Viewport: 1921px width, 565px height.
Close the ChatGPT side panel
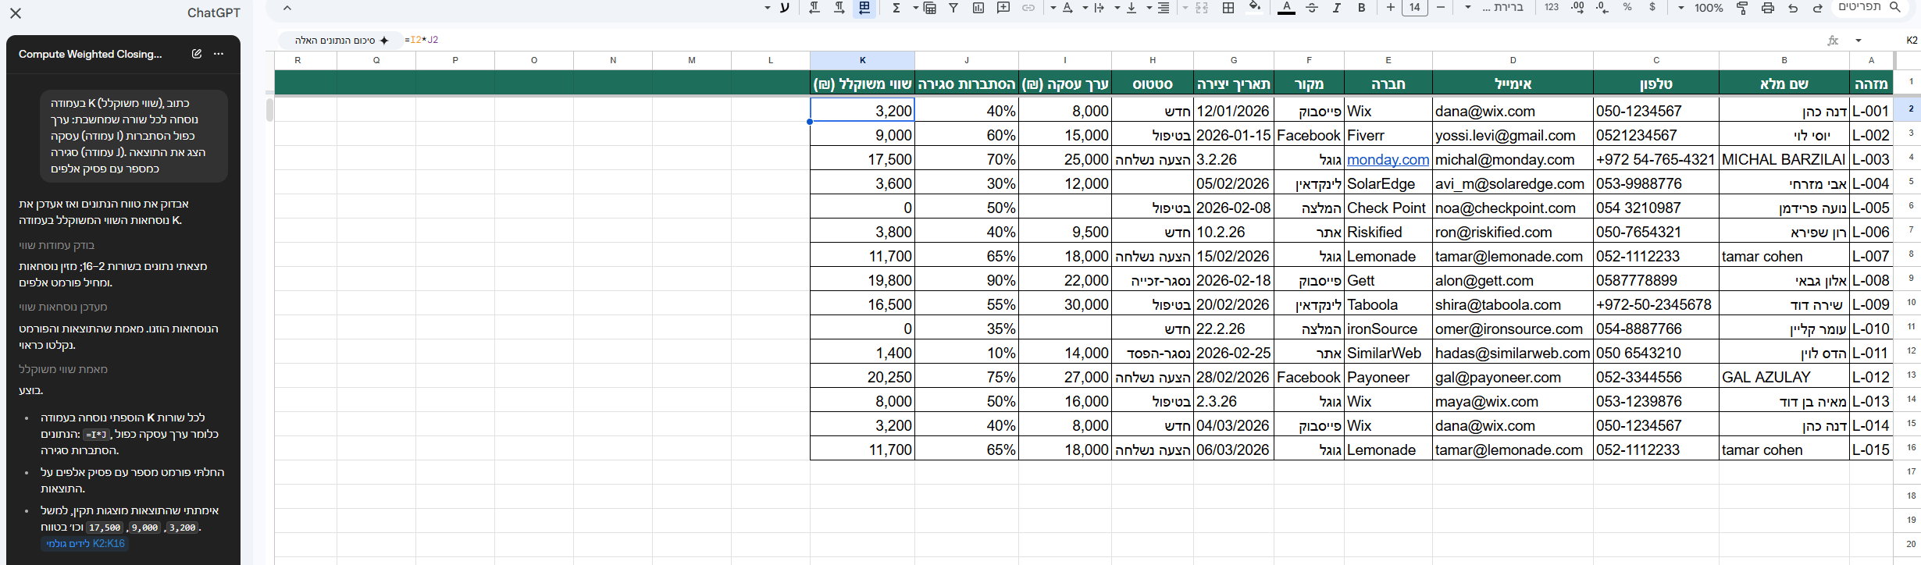coord(16,13)
